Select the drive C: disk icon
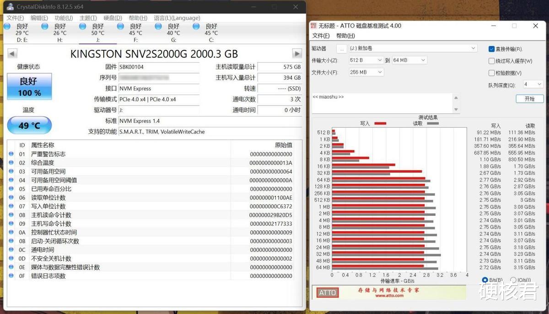 (195, 27)
